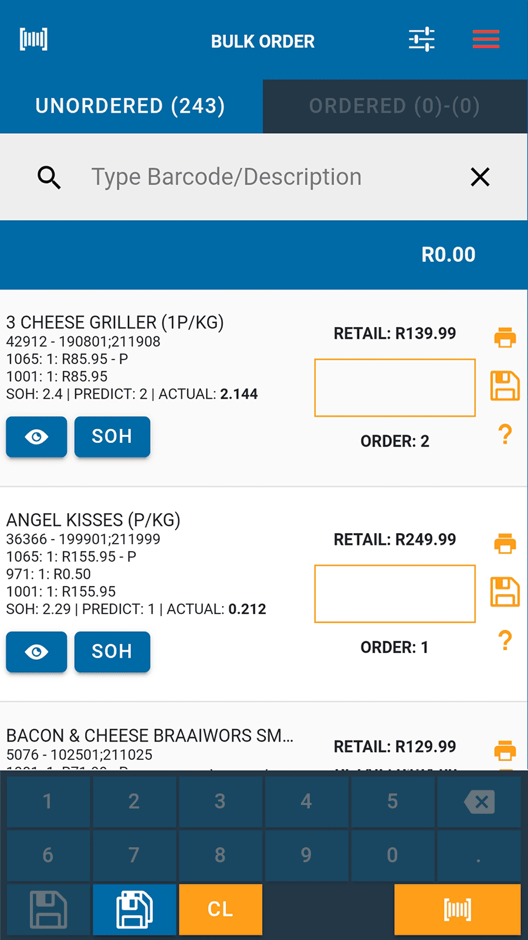The image size is (528, 940).
Task: Open help question mark for Angel Kisses
Action: [505, 641]
